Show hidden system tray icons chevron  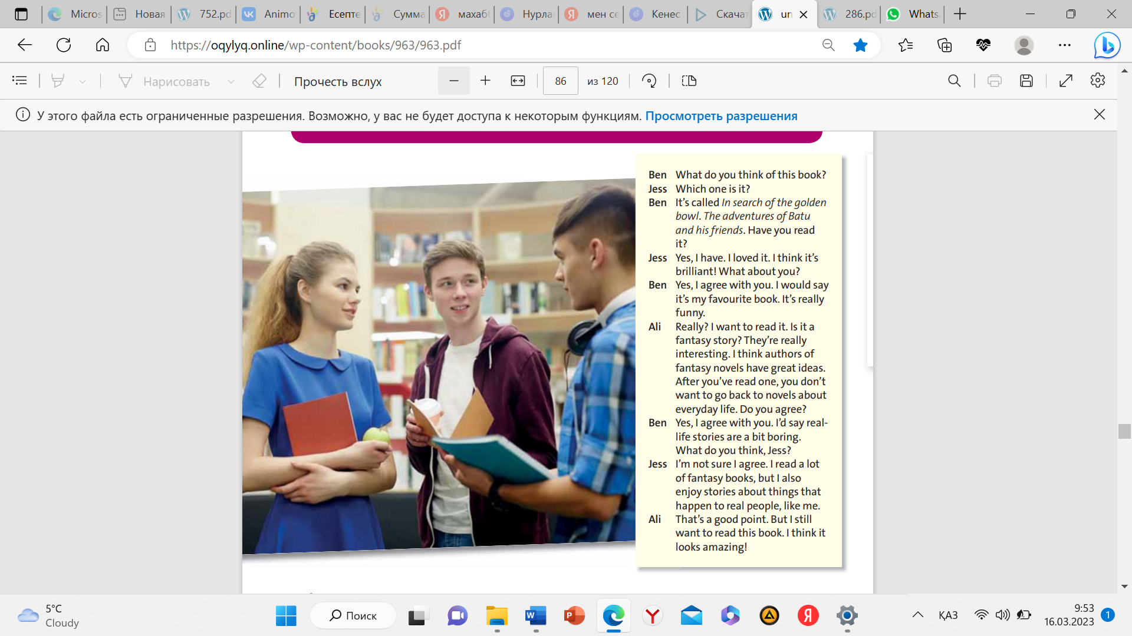(x=918, y=615)
